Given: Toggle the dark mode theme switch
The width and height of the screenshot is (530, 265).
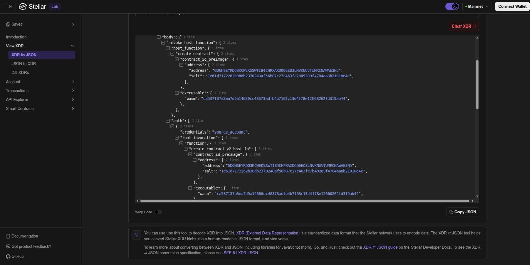Looking at the screenshot, I should tap(452, 6).
